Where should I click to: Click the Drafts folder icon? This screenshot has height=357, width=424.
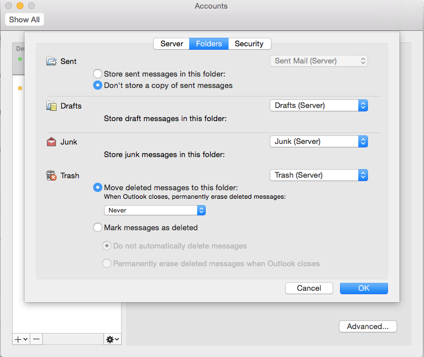click(51, 106)
